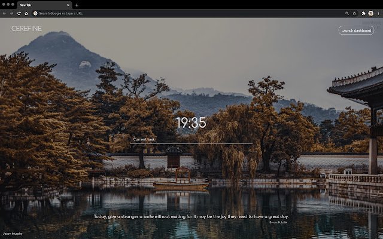Open a new tab with plus button
Viewport: 383px width, 239px height.
77,5
